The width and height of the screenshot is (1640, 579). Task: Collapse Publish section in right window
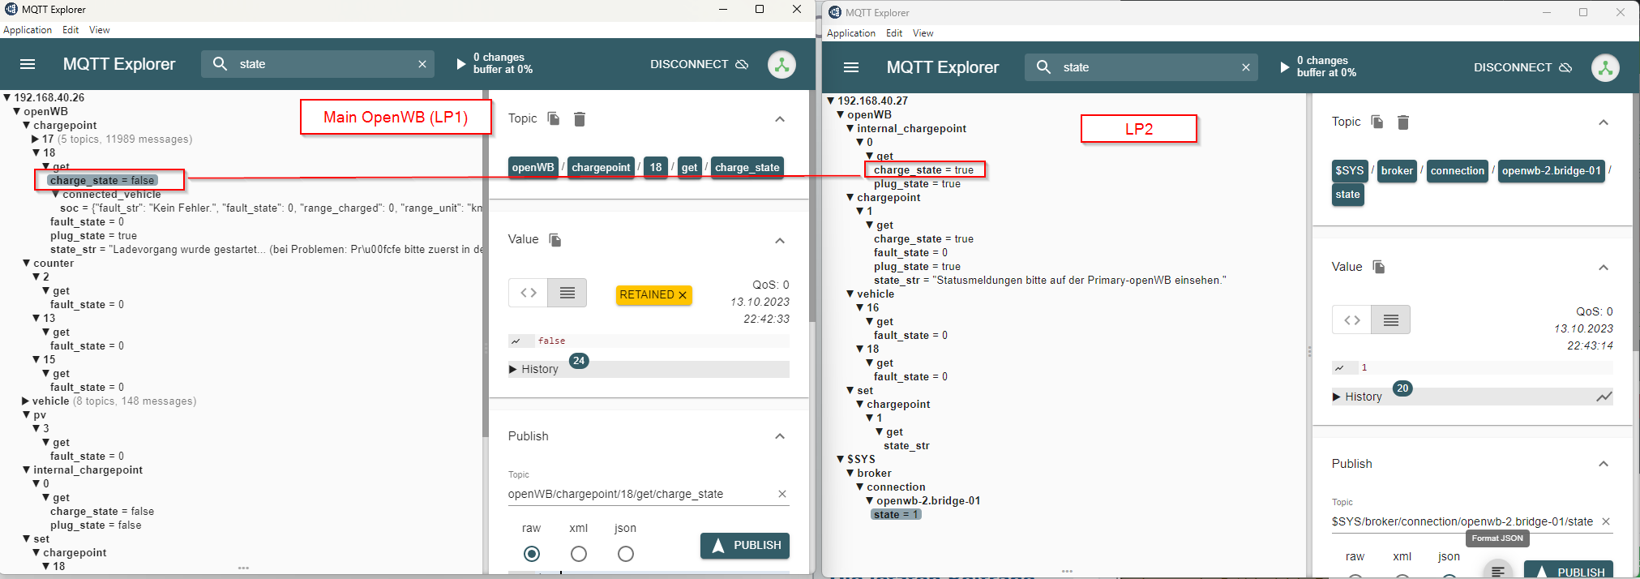(1604, 464)
